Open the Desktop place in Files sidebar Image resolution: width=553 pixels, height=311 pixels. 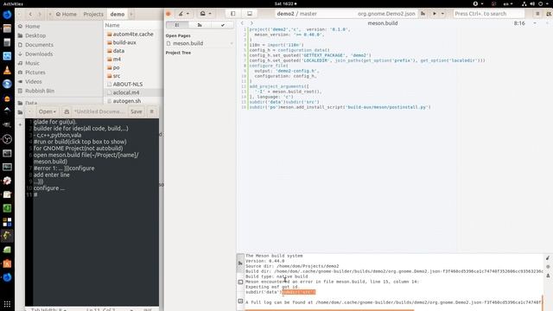point(35,35)
